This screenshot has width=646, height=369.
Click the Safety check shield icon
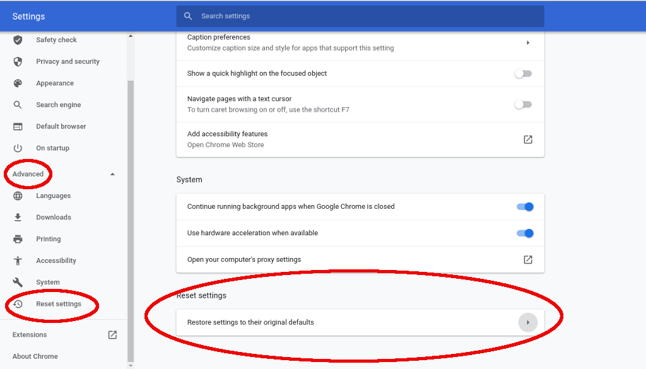click(x=18, y=40)
